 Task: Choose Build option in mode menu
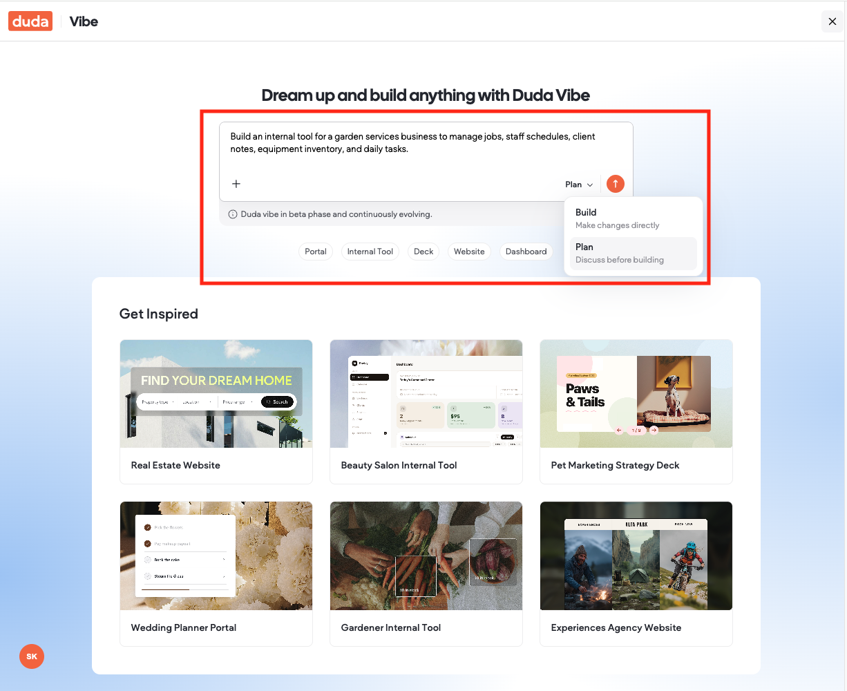coord(633,218)
